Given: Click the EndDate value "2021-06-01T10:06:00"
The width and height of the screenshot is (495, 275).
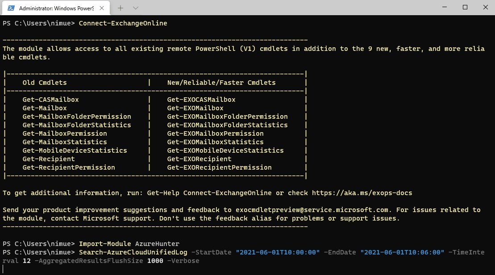Looking at the screenshot, I should [402, 252].
